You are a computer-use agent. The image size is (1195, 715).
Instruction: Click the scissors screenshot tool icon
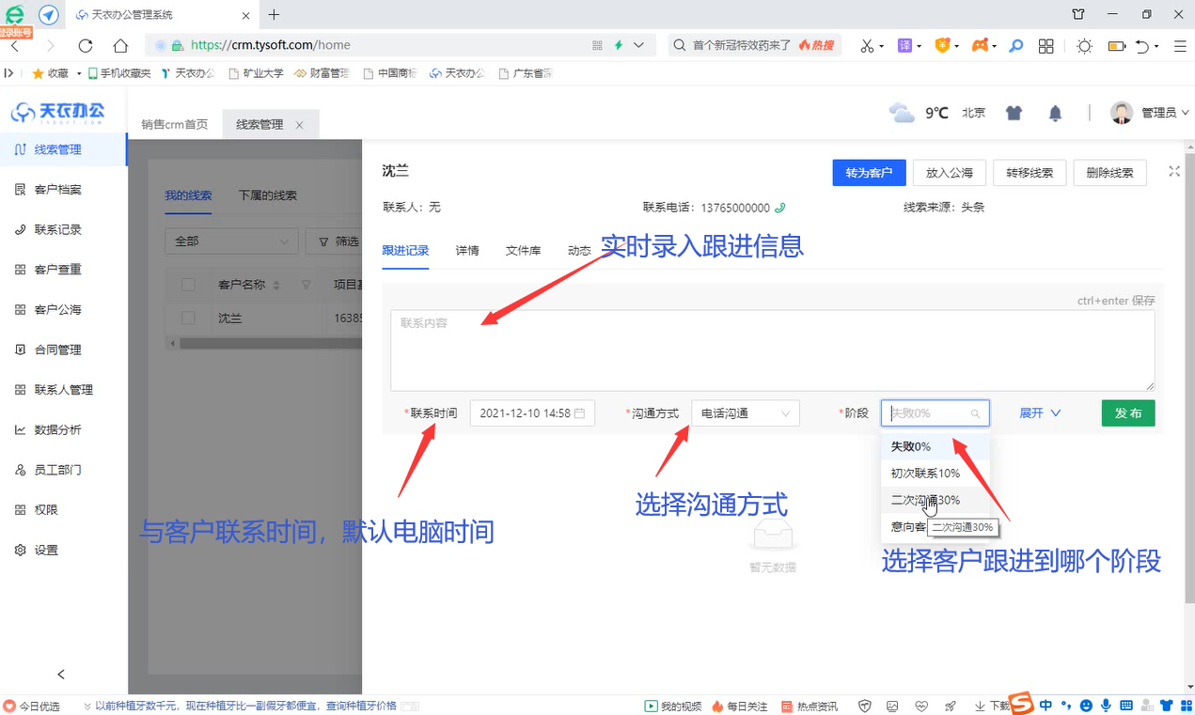tap(866, 45)
